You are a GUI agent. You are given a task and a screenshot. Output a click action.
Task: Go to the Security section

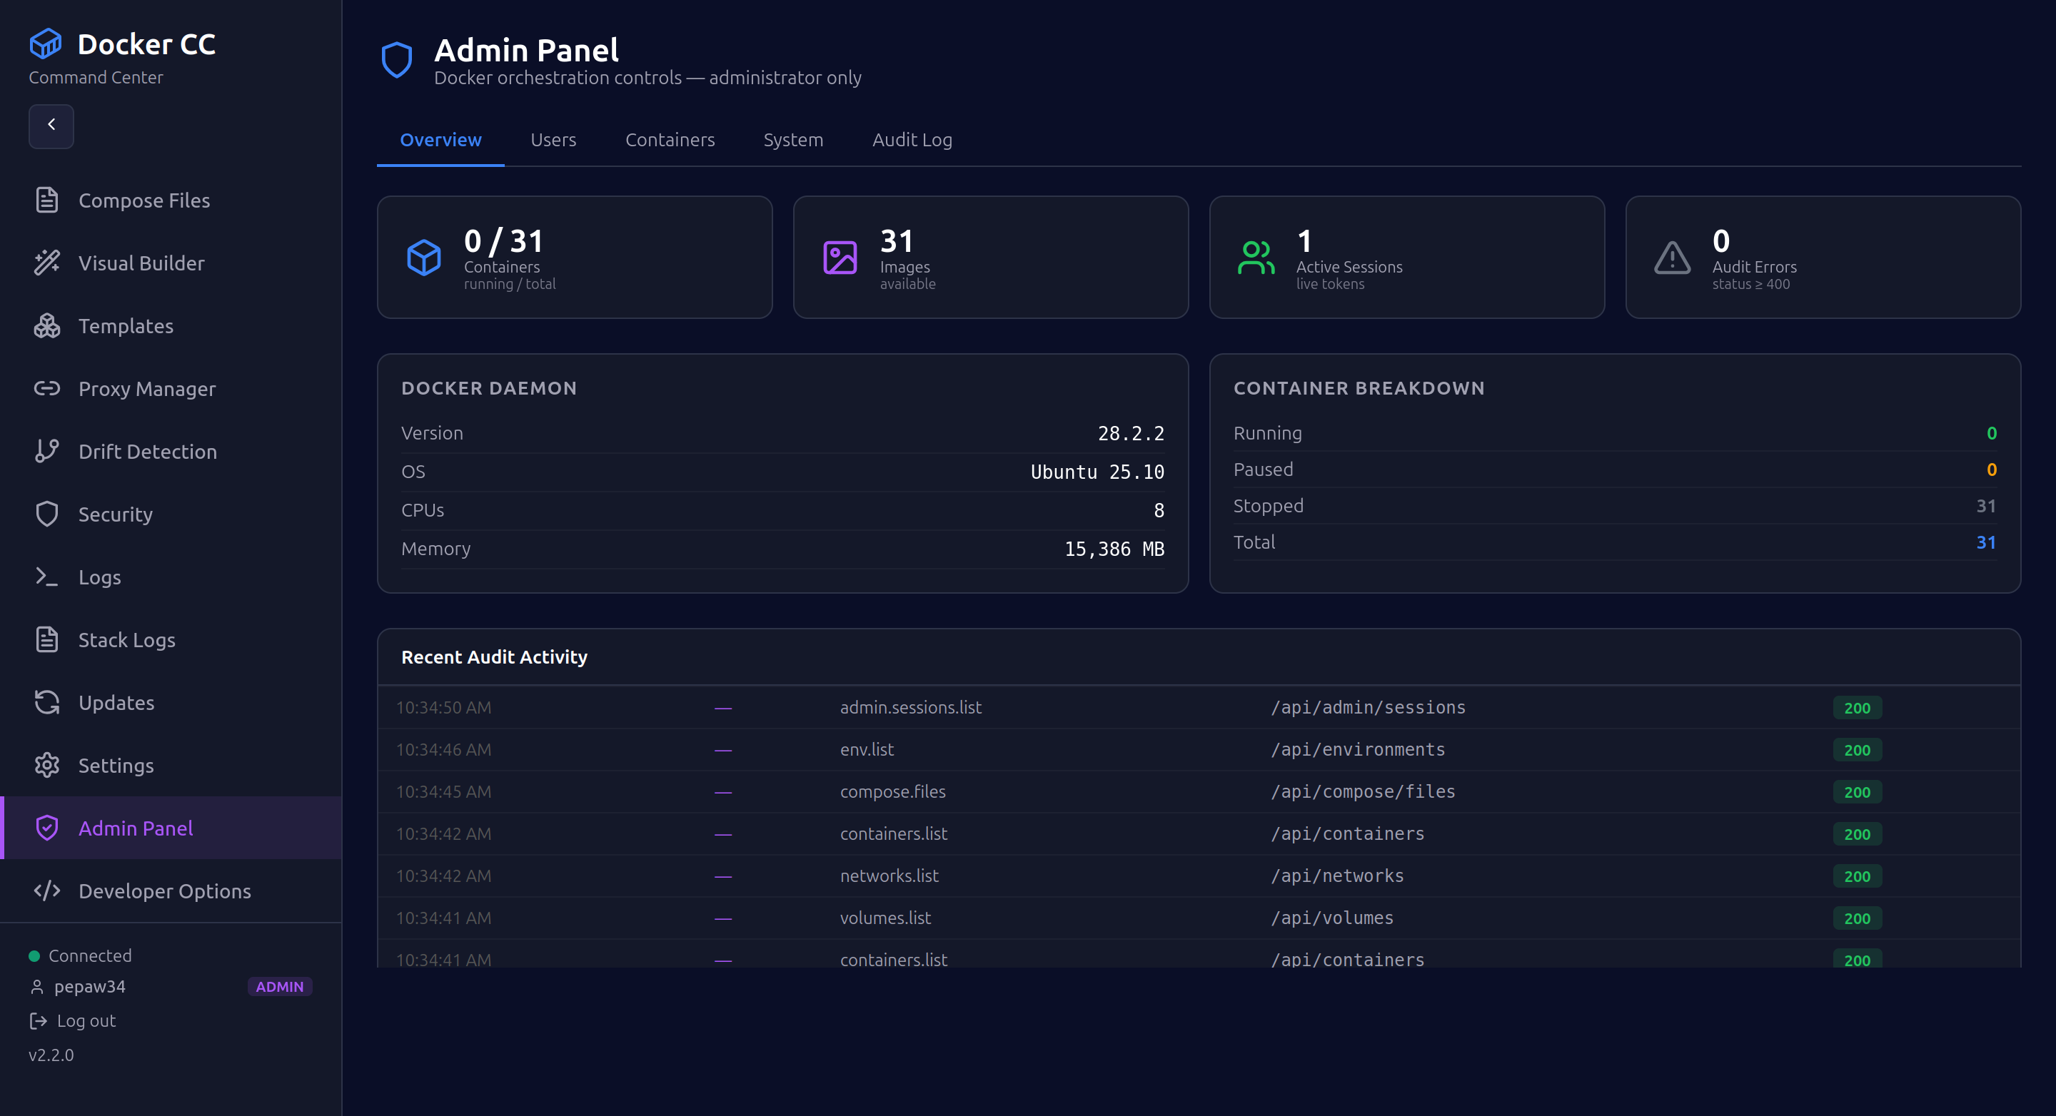[x=116, y=514]
